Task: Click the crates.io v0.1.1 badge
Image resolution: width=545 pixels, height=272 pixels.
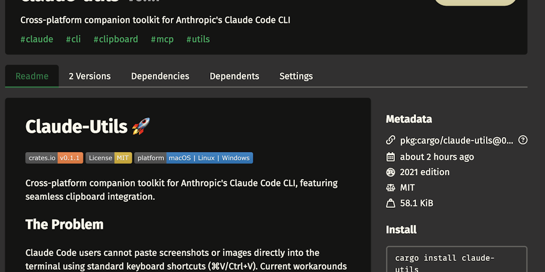Action: pyautogui.click(x=54, y=158)
